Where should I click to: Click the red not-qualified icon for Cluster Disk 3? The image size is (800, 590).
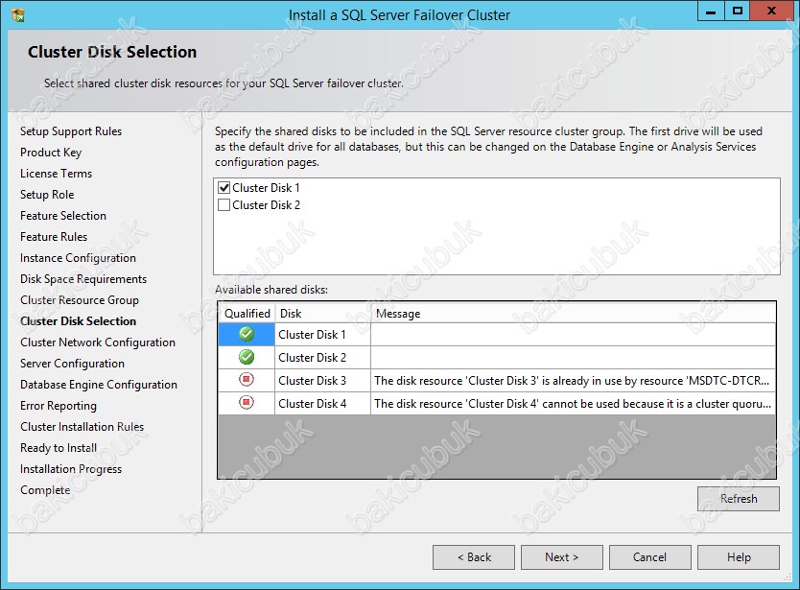click(x=247, y=380)
